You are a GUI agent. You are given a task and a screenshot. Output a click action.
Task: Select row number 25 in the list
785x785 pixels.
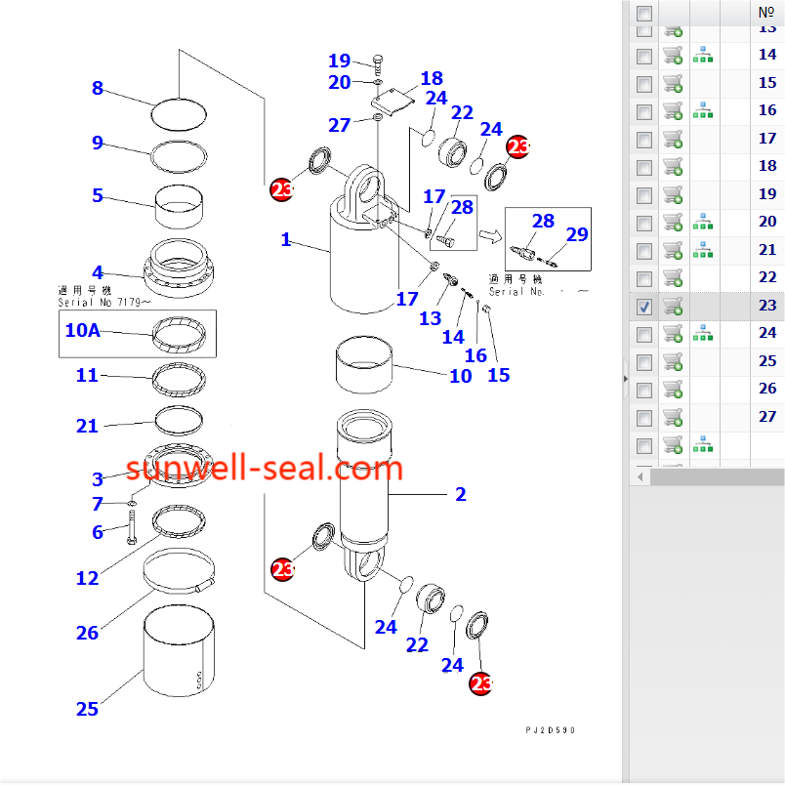[x=766, y=361]
